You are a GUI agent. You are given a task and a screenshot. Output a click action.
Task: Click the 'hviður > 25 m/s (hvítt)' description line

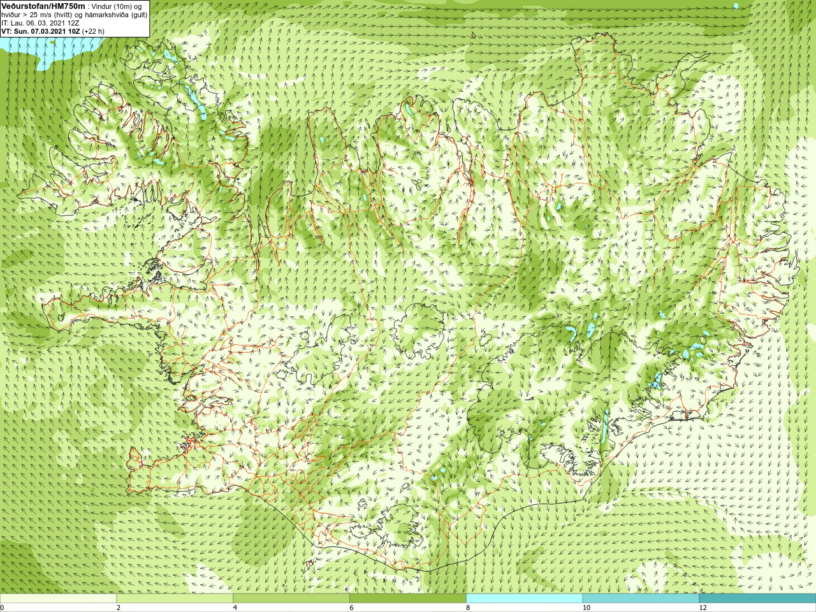[75, 14]
